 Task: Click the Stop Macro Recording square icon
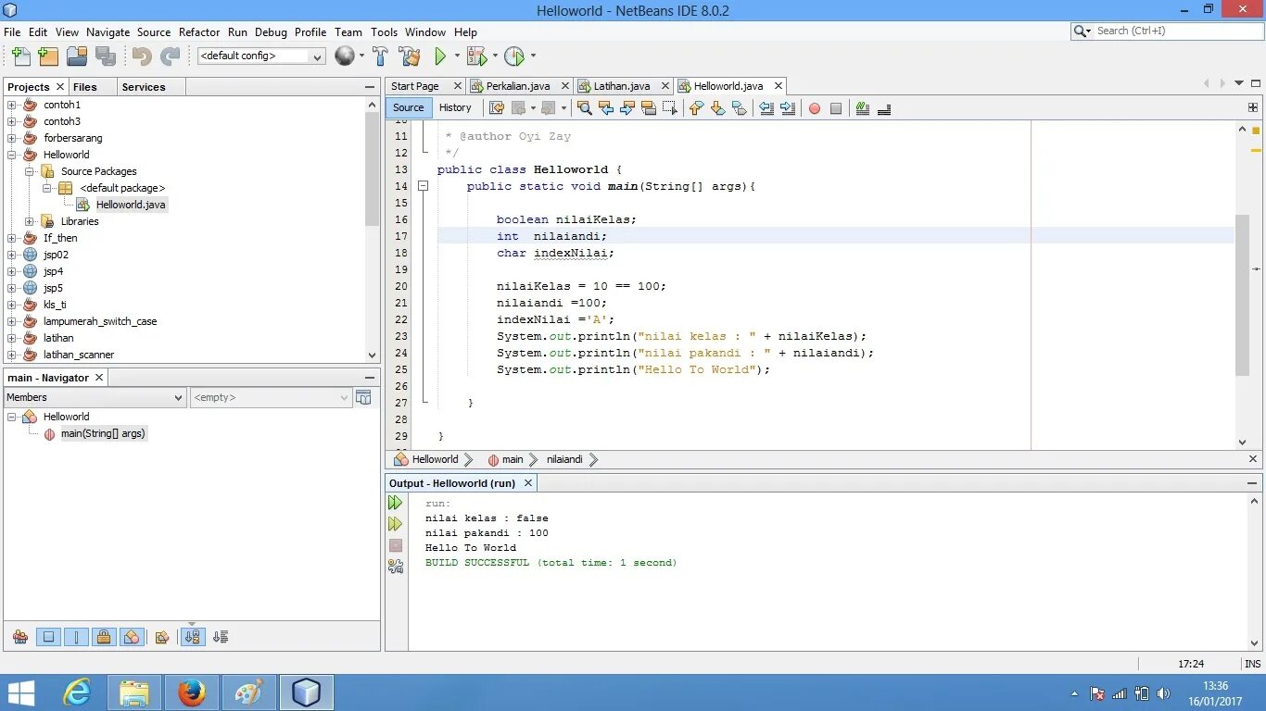click(836, 108)
